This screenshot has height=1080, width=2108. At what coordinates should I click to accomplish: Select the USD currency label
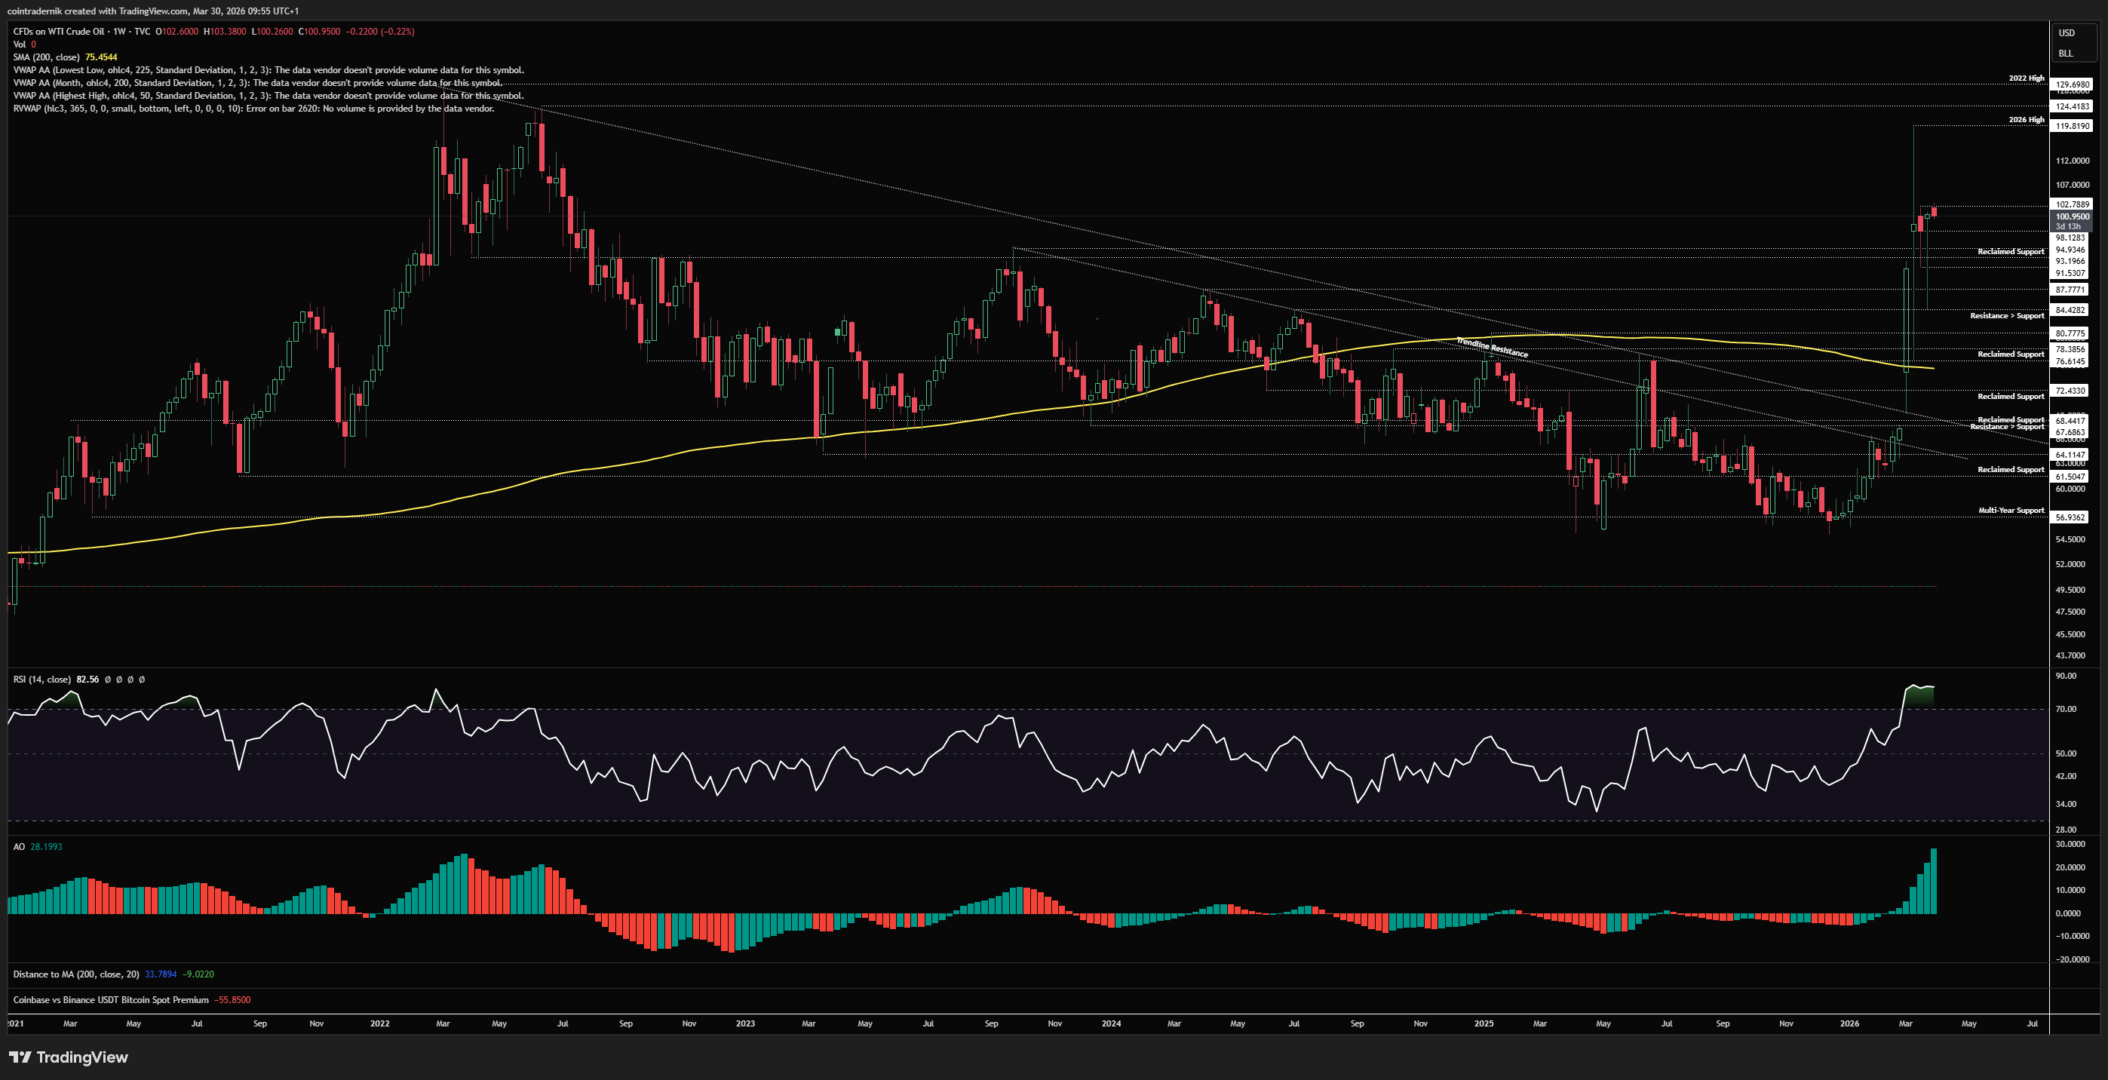(2067, 32)
